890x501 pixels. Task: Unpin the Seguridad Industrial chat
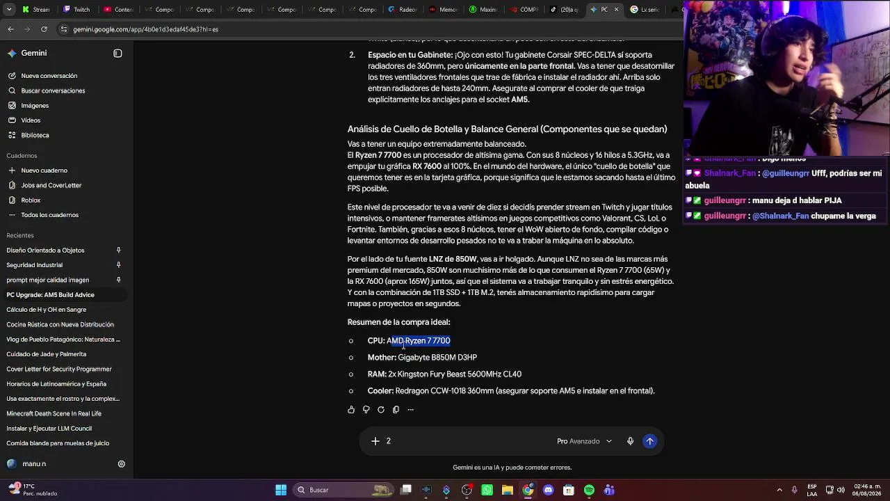[x=118, y=265]
